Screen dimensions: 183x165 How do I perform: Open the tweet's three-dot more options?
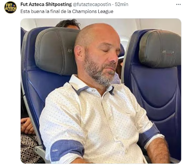click(x=178, y=4)
